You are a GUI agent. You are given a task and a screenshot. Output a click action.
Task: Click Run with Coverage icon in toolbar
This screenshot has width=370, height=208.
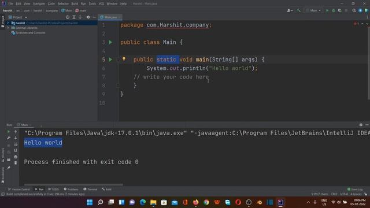click(x=340, y=10)
